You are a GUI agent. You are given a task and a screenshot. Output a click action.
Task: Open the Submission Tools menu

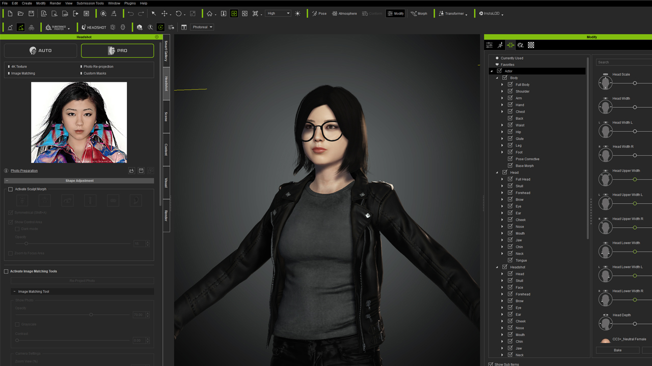point(90,3)
